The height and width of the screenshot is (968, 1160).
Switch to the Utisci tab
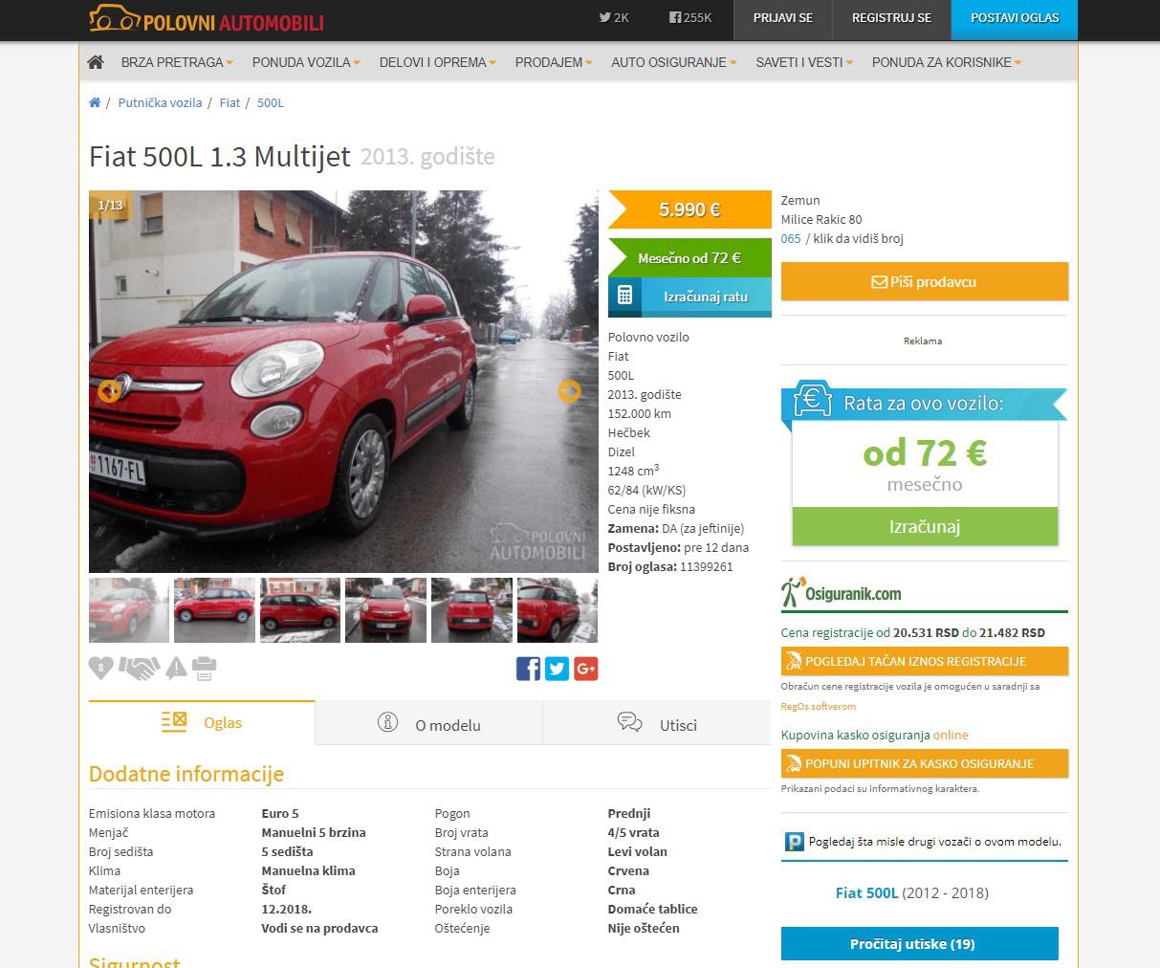coord(657,724)
